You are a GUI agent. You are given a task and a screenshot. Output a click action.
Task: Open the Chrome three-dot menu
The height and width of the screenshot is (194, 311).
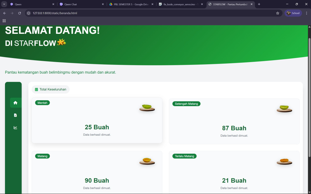click(306, 13)
